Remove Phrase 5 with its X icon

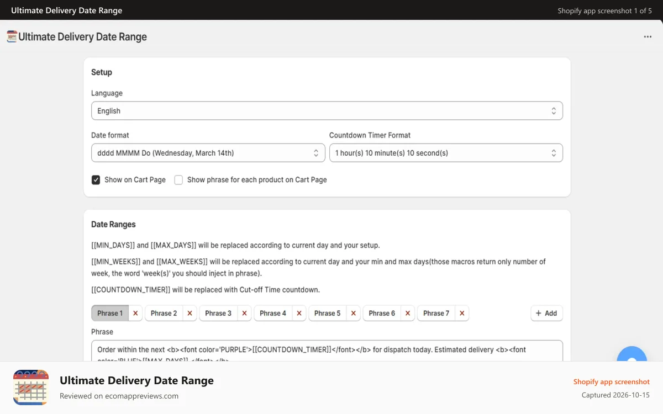pos(353,313)
